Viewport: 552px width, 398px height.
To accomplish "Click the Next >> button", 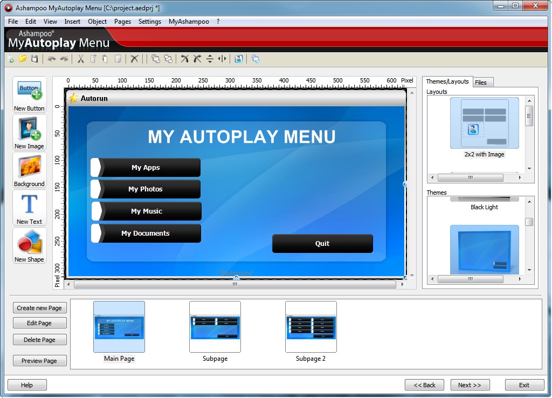I will pyautogui.click(x=470, y=385).
